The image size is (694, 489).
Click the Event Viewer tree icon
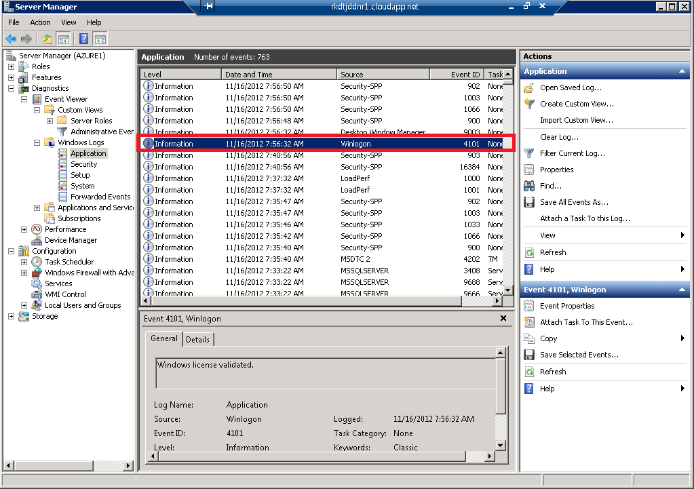click(37, 99)
